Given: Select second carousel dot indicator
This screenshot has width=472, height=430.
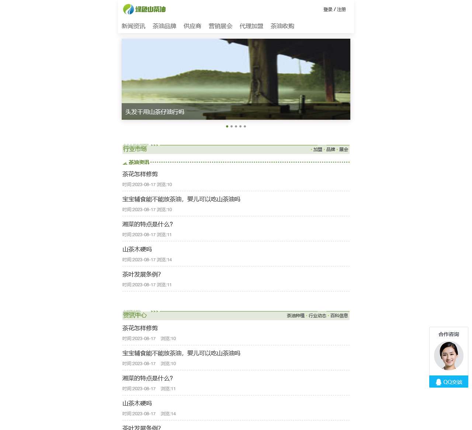Looking at the screenshot, I should click(x=232, y=126).
